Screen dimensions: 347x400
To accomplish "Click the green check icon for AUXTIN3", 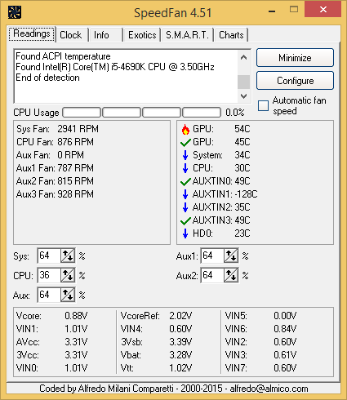I will 185,220.
